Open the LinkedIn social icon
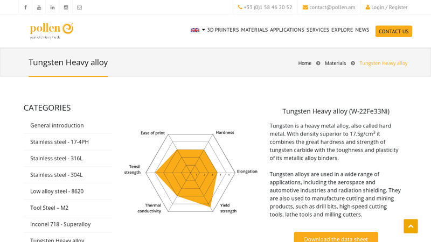 (x=52, y=8)
